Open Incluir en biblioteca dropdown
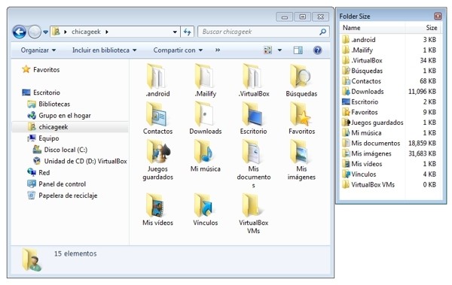 point(104,50)
